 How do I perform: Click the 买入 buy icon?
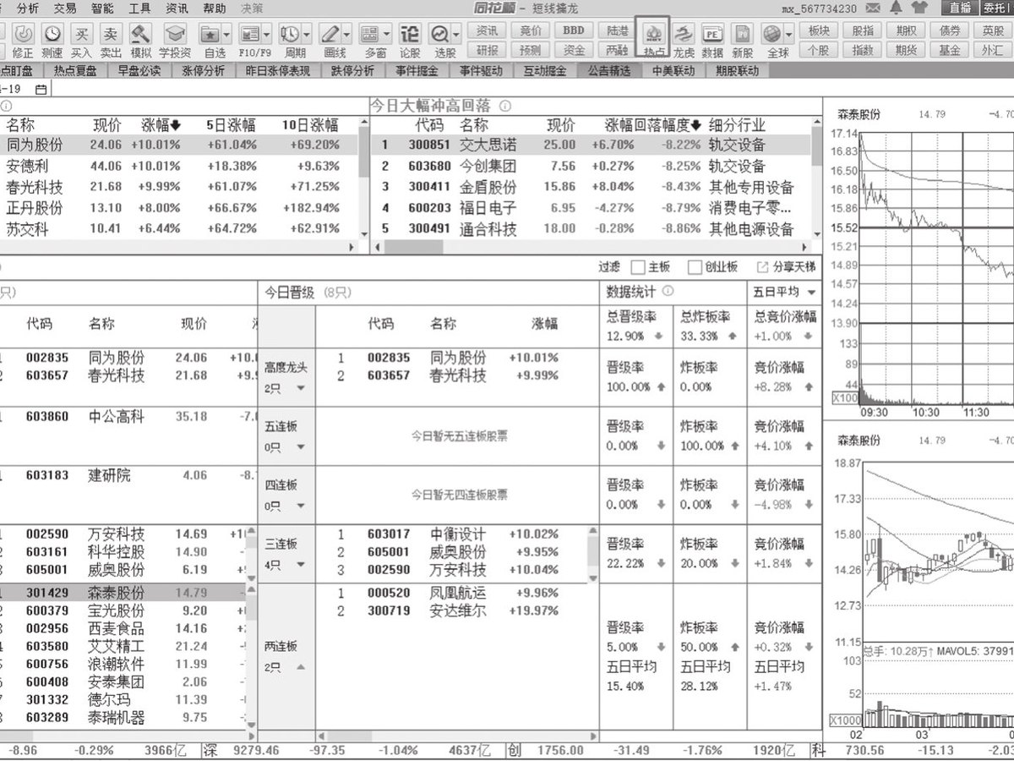click(81, 35)
